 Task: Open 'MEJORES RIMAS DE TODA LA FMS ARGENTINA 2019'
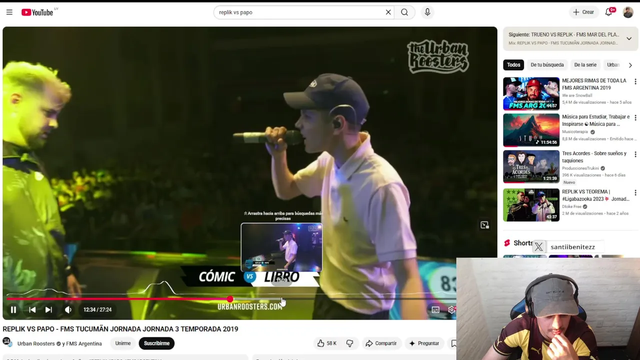[x=594, y=84]
